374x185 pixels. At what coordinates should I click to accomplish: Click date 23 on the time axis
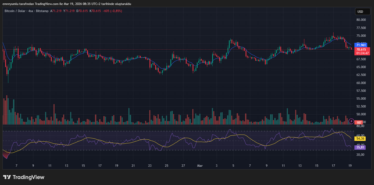coord(150,165)
